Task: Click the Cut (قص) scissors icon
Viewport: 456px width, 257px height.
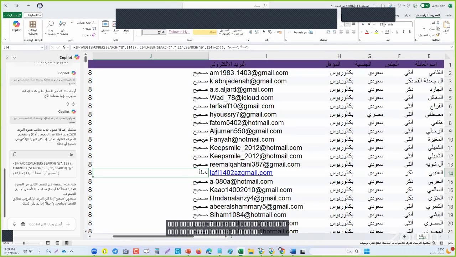Action: pos(438,22)
